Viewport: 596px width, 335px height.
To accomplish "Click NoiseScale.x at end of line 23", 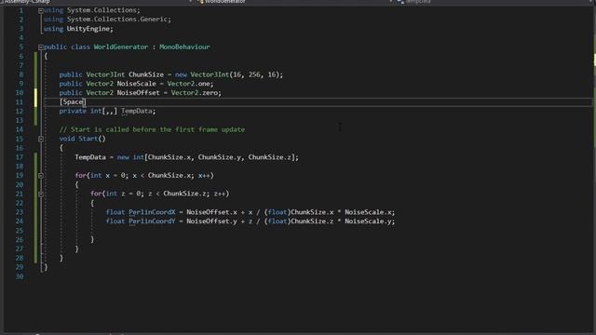I will (368, 212).
